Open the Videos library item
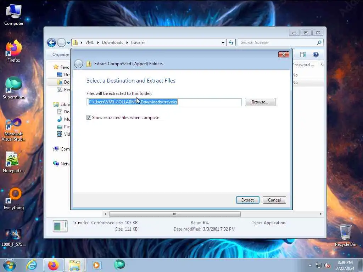Image resolution: width=363 pixels, height=272 pixels. click(63, 134)
